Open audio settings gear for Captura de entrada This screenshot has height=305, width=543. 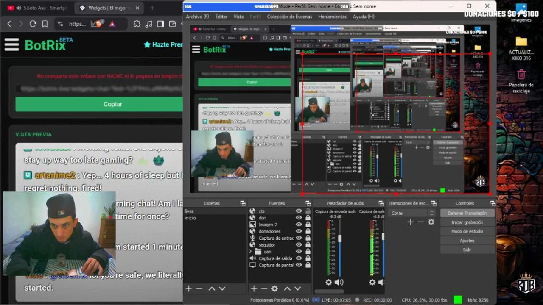coord(328,282)
